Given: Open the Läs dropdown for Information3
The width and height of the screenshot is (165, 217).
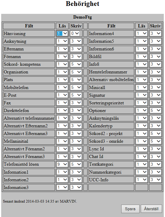Looking at the screenshot, I should point(62,188).
